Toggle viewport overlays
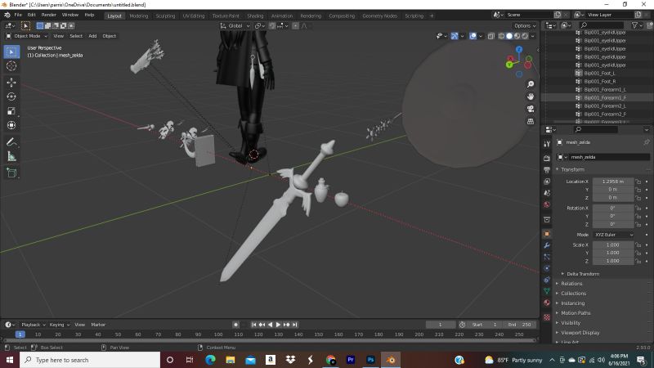The width and height of the screenshot is (654, 368). (473, 36)
